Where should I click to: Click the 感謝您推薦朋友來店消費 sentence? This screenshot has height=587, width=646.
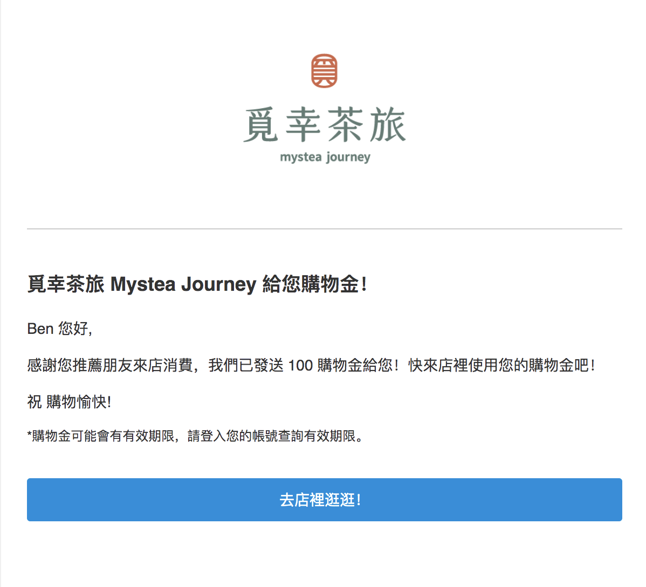tap(110, 365)
